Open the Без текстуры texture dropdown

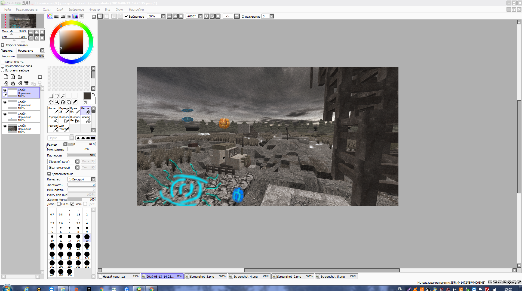pos(77,168)
